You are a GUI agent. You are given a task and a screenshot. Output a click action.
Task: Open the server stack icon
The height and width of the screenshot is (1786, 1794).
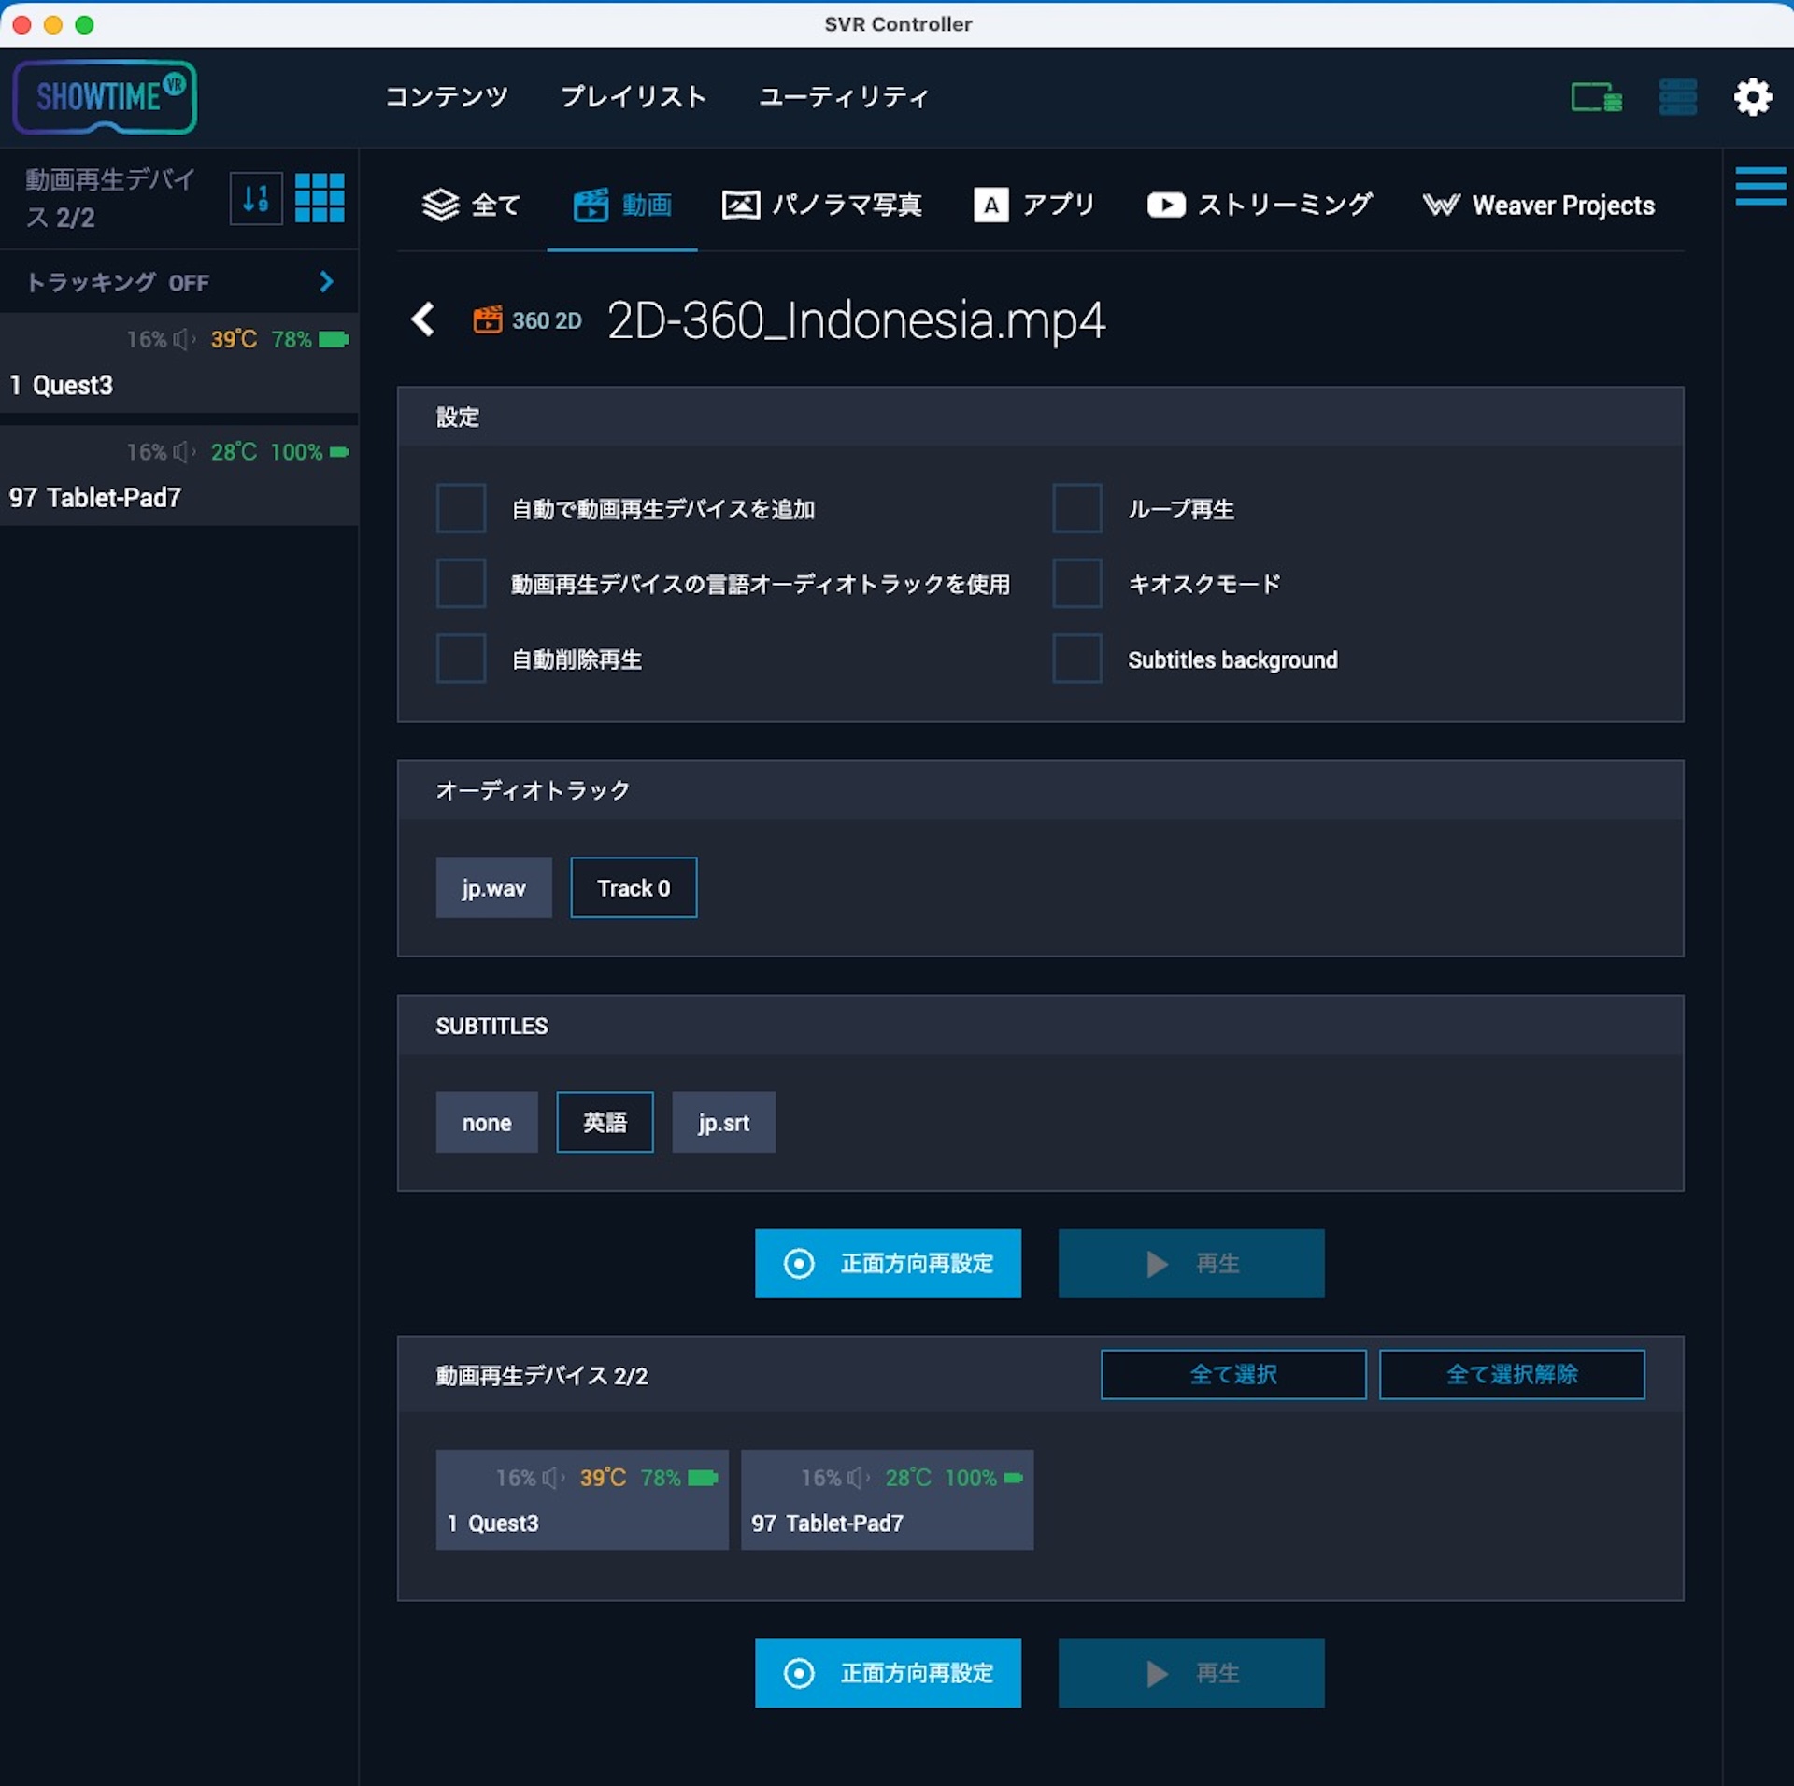coord(1677,97)
